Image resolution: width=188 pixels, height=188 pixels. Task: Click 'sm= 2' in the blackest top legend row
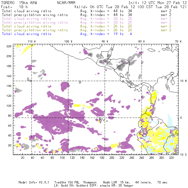tap(166, 11)
